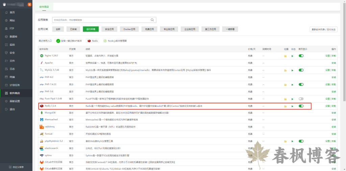
Task: Click the rabbitmq icon
Action: point(41,127)
